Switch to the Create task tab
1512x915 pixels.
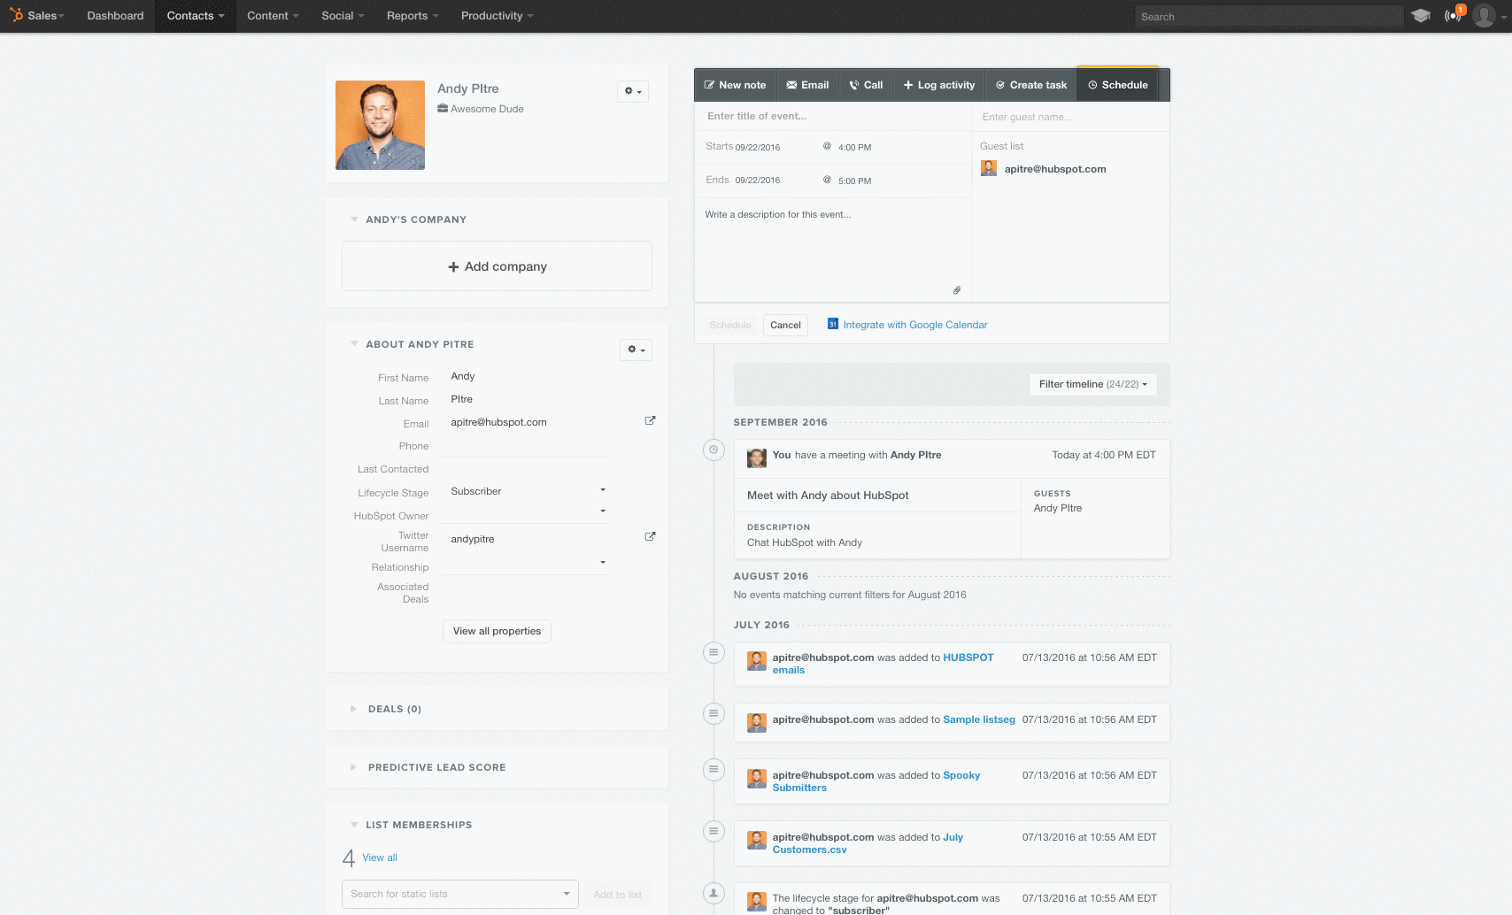[x=1030, y=85]
